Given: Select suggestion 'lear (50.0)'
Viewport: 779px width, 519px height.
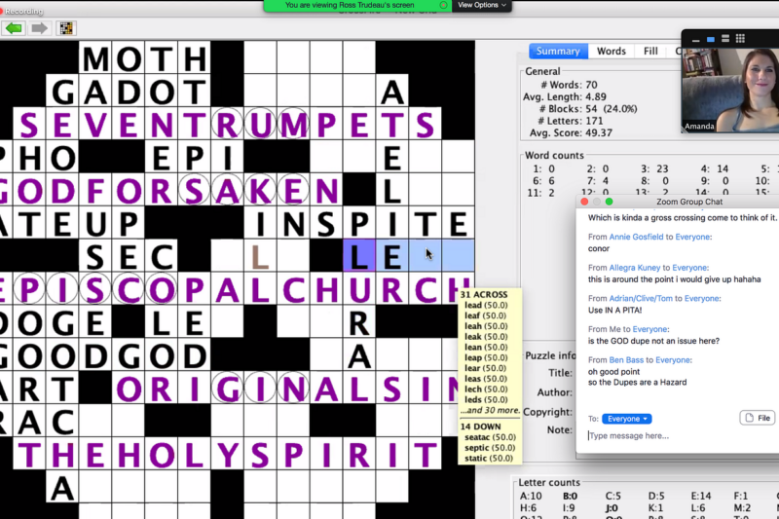Looking at the screenshot, I should click(x=486, y=368).
